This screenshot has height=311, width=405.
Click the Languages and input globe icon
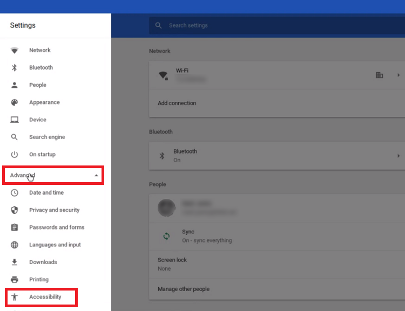point(15,245)
